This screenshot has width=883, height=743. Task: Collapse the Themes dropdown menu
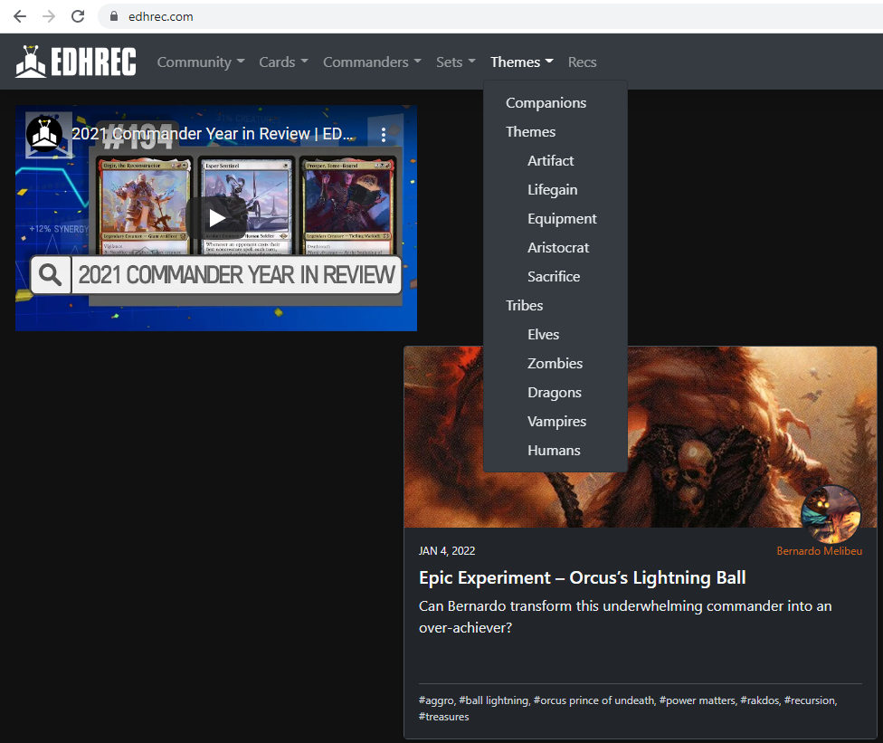coord(521,62)
